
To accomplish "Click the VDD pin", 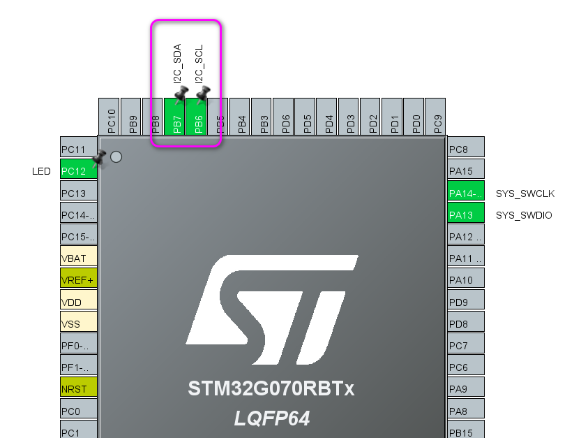I will click(x=79, y=300).
